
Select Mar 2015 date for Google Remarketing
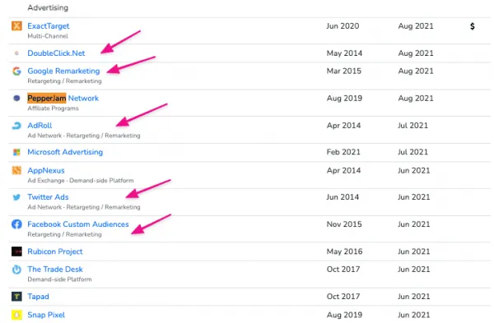click(x=343, y=71)
